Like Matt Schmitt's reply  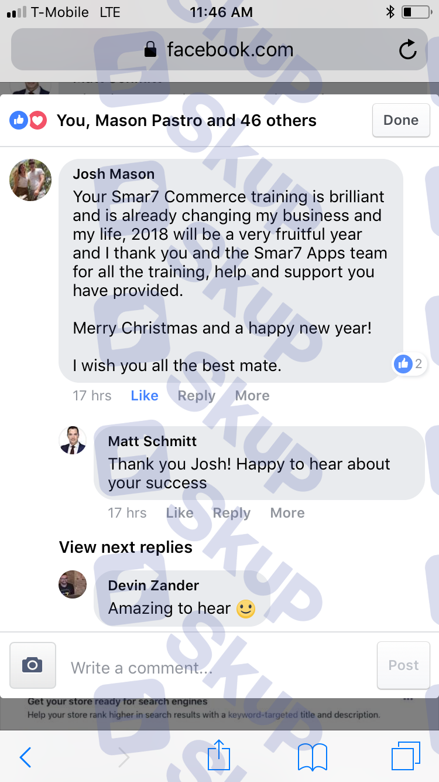(180, 513)
